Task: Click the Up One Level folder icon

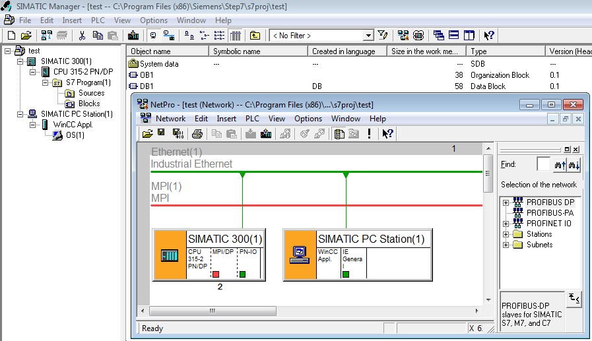Action: 255,36
